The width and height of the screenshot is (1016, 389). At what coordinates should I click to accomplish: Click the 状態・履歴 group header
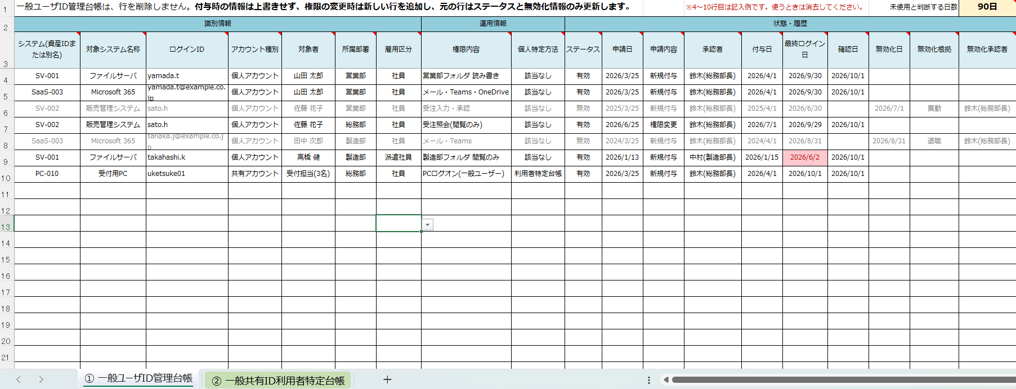790,24
